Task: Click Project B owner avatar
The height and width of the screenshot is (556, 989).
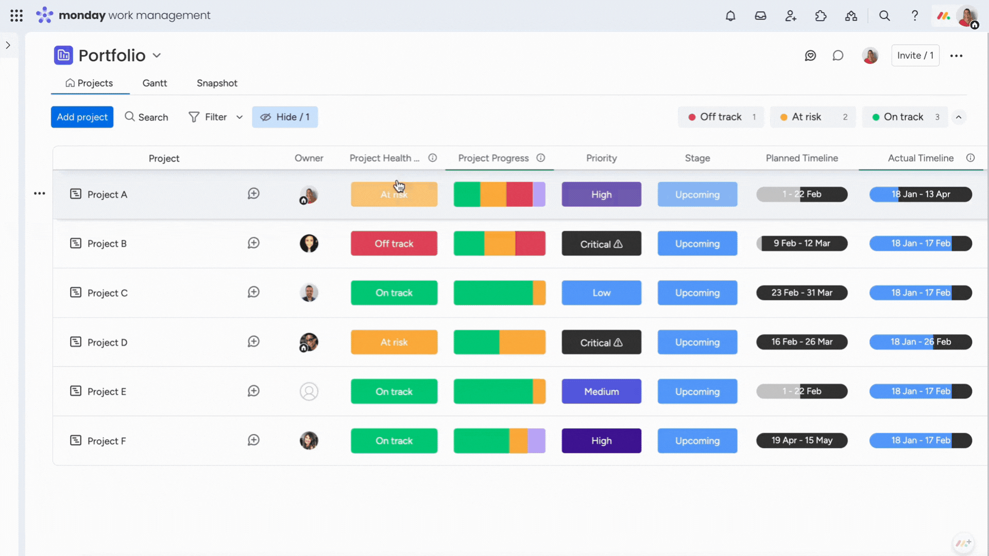Action: 309,244
